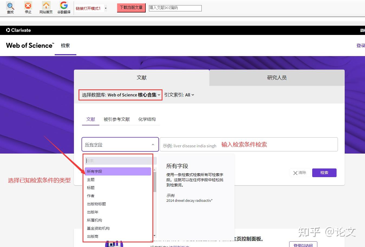Image resolution: width=365 pixels, height=247 pixels.
Task: Switch to the 研究人员 tab
Action: coord(277,77)
